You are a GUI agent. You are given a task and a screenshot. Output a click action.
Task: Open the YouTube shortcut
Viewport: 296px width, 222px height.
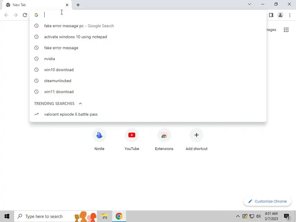132,140
